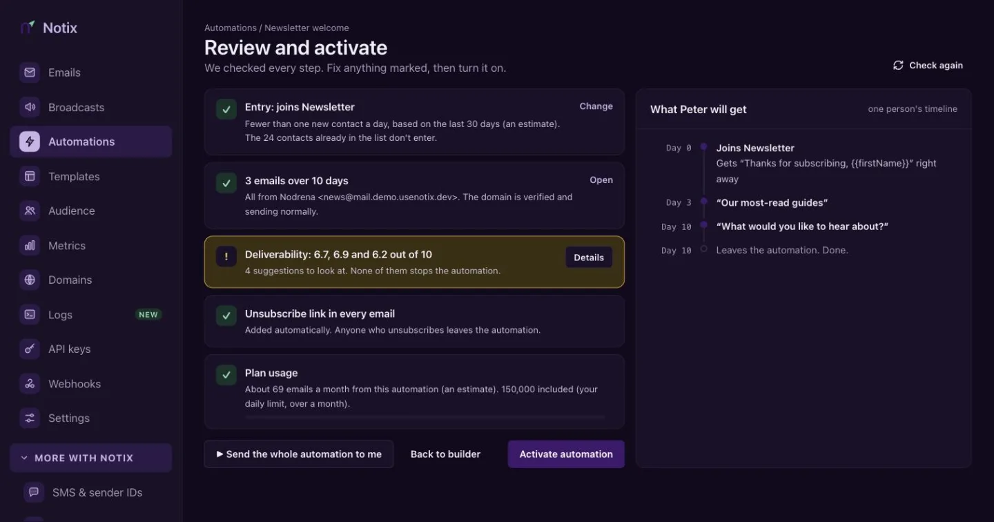Open Emails via its envelope icon
This screenshot has width=994, height=522.
[30, 72]
